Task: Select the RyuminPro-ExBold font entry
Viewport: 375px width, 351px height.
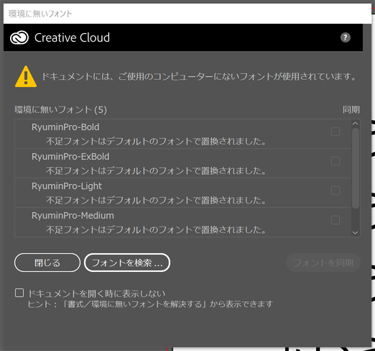Action: pyautogui.click(x=183, y=163)
